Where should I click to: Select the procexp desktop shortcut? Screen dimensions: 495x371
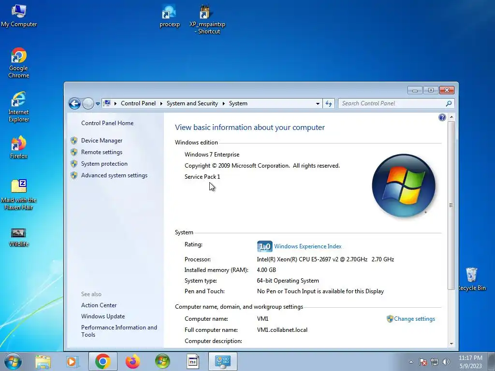(170, 16)
